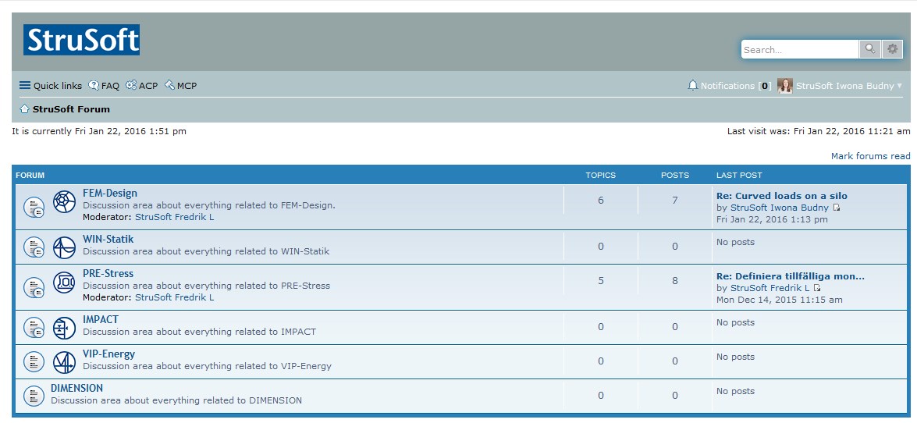Open StruSoft Iwona Budny username menu

click(845, 85)
